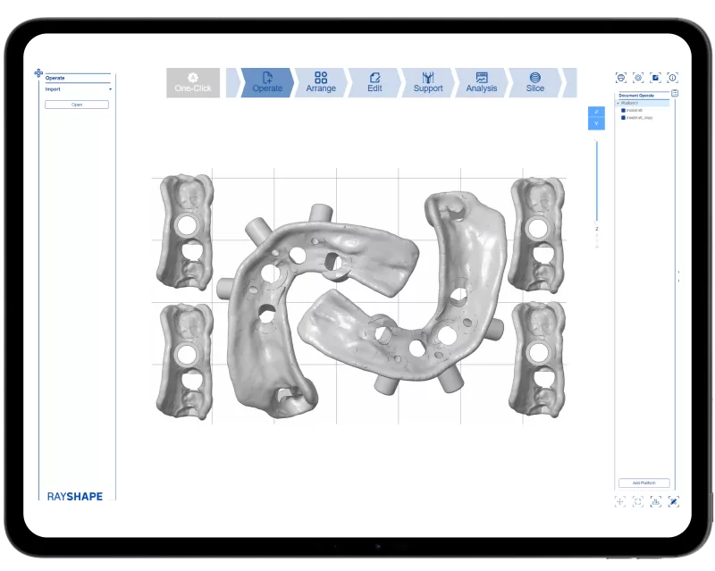
Task: Open the info icon in top-right toolbar
Action: (x=673, y=78)
